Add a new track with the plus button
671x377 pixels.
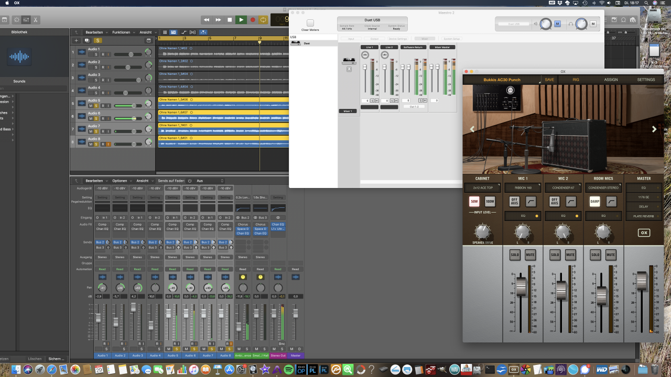click(77, 40)
